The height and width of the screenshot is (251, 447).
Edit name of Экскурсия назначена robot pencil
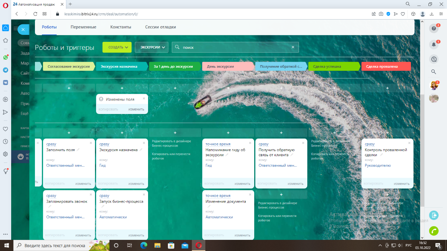[x=141, y=150]
